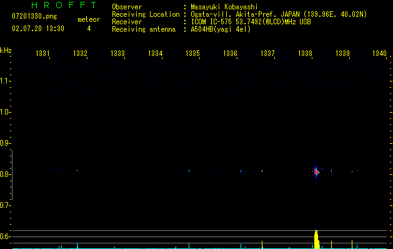
Task: Click the A504HB(yagi 4el) antenna text
Action: tap(221, 29)
